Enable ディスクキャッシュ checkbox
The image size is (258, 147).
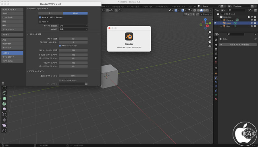click(x=60, y=81)
